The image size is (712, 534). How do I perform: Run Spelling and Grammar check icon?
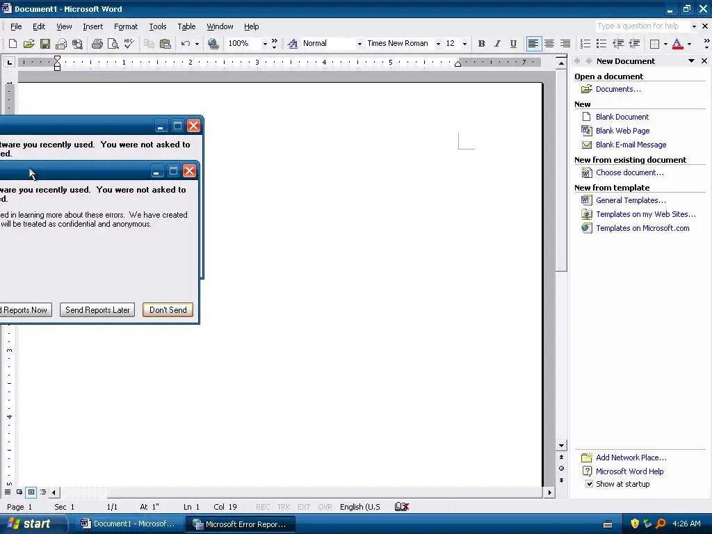point(129,44)
